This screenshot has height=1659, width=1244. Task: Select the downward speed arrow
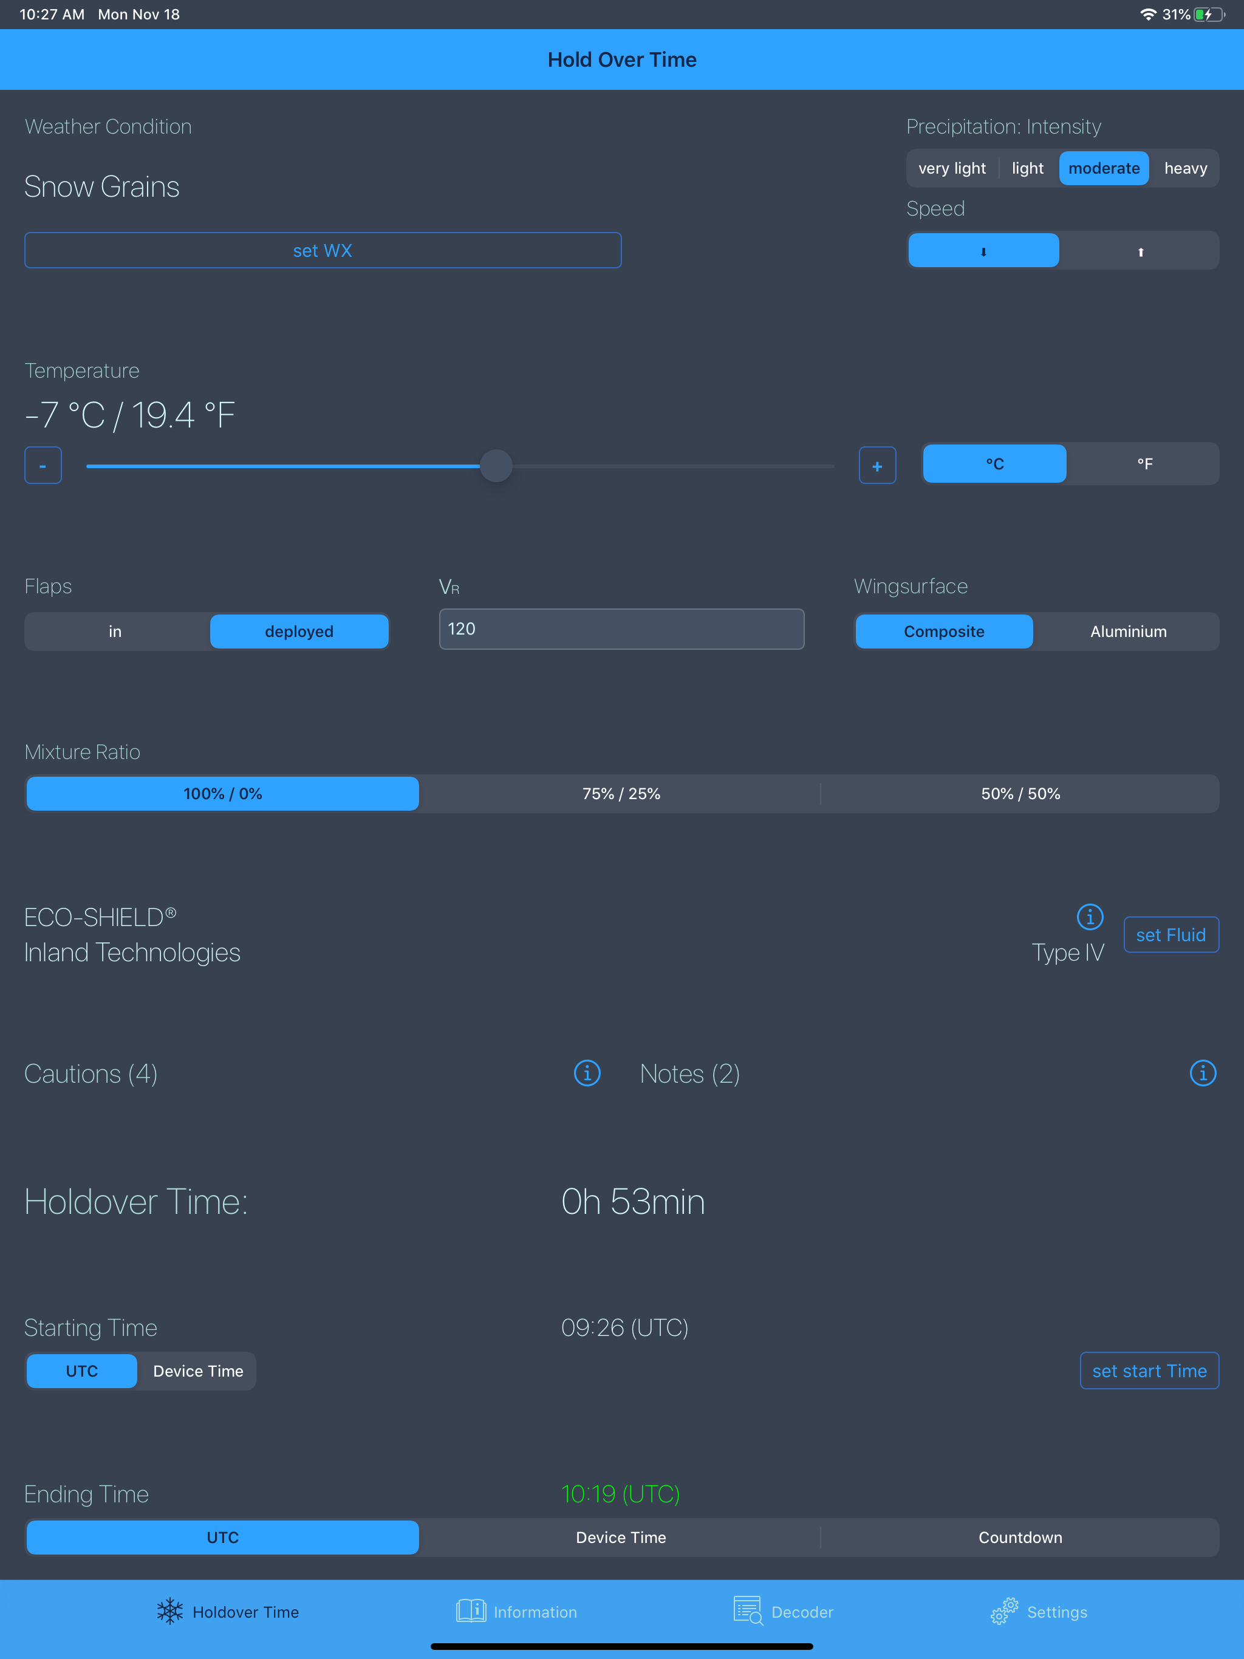983,251
